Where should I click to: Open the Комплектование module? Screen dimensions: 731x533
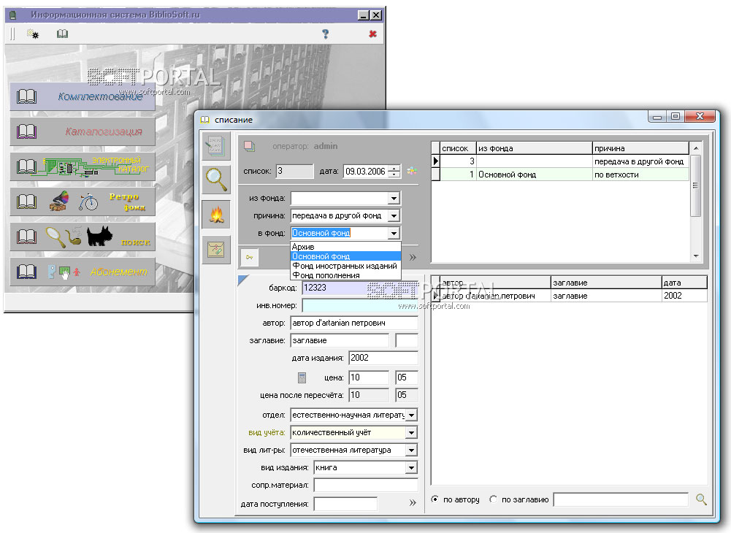click(x=83, y=96)
